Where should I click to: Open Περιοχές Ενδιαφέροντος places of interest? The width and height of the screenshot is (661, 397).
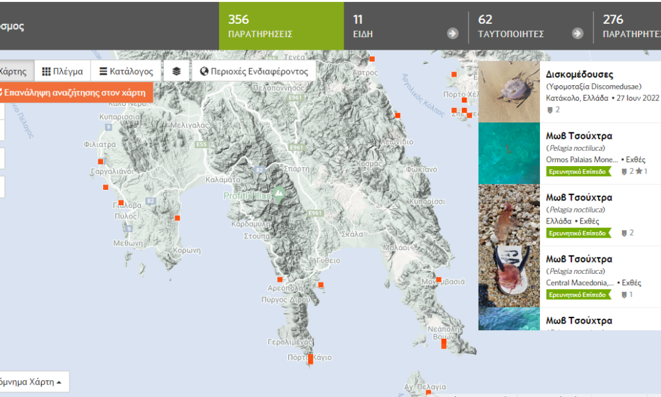coord(254,71)
